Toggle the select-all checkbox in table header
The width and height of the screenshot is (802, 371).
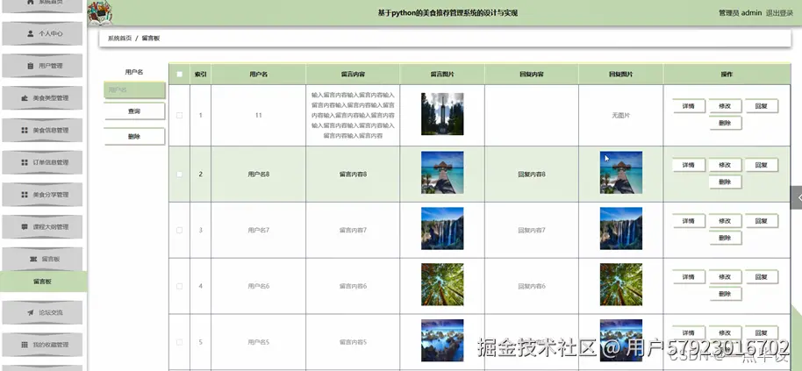(180, 74)
